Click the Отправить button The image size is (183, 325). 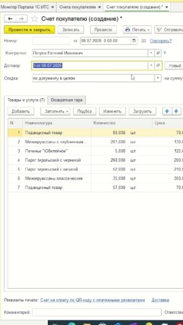(169, 29)
